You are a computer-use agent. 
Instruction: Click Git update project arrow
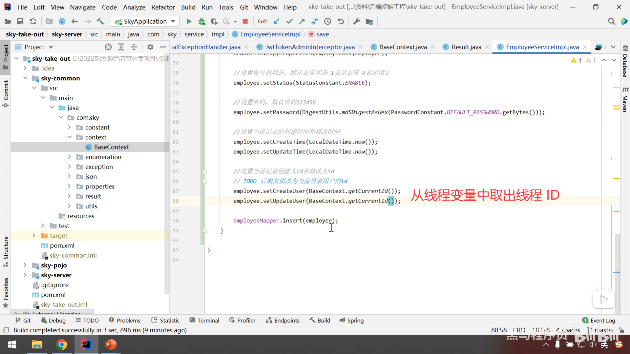click(x=276, y=21)
